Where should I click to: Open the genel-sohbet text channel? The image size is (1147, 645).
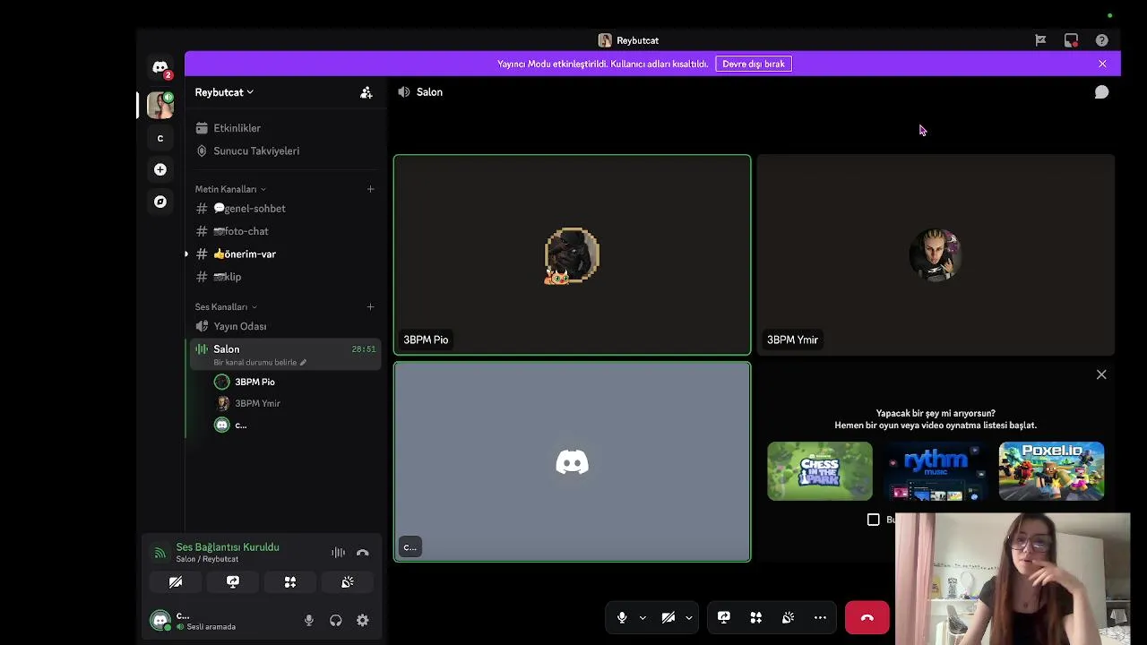click(x=285, y=209)
